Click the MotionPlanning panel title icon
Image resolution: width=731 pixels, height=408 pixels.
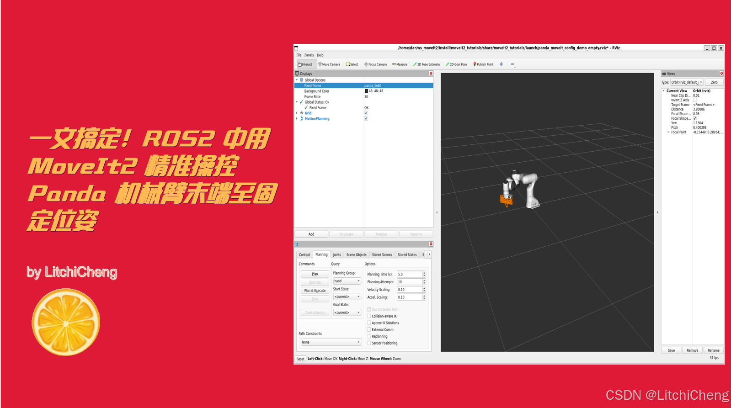297,244
